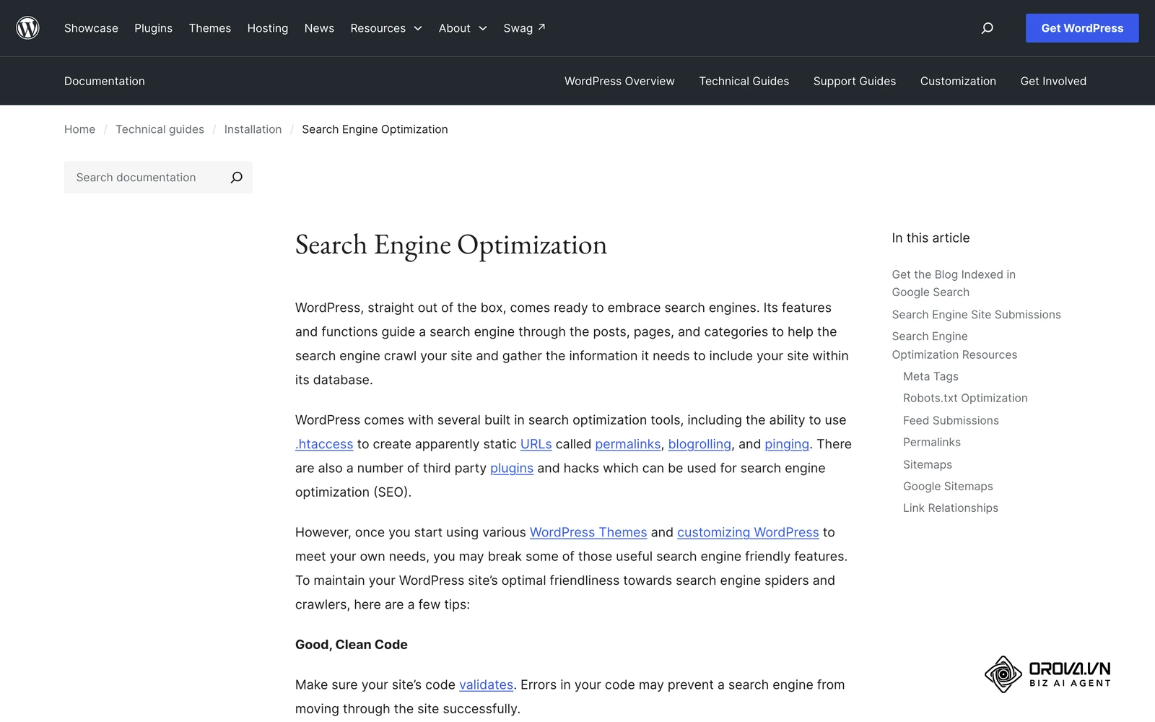Open the Swag external link
Image resolution: width=1155 pixels, height=722 pixels.
[524, 28]
